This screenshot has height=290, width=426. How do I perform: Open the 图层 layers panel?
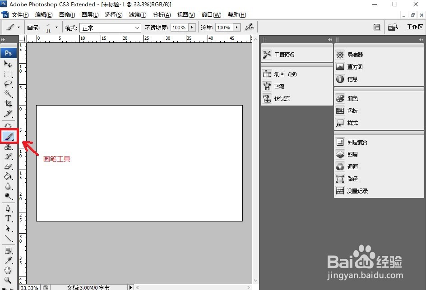[x=379, y=154]
